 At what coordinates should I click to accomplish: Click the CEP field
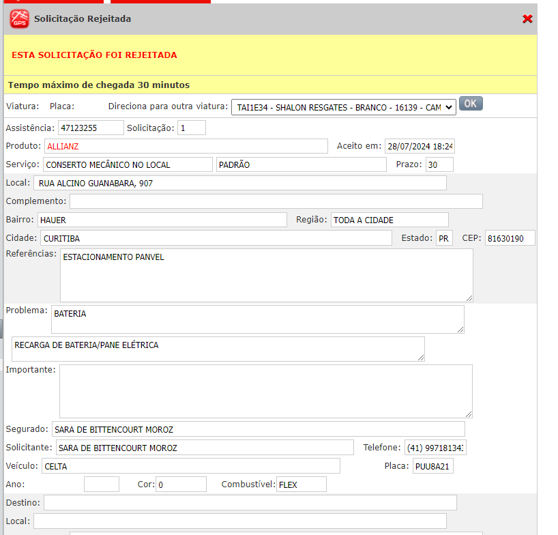coord(510,238)
